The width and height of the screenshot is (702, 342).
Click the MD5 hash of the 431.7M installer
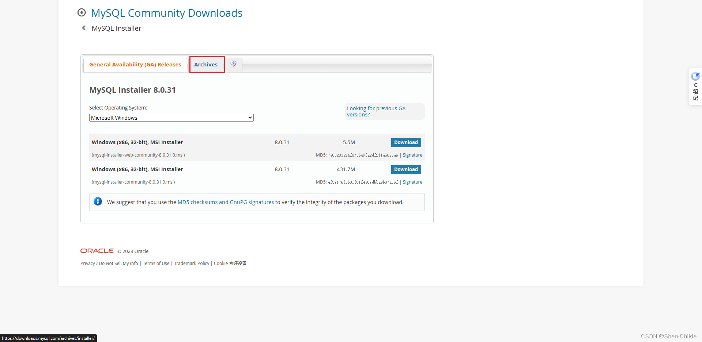pyautogui.click(x=363, y=182)
